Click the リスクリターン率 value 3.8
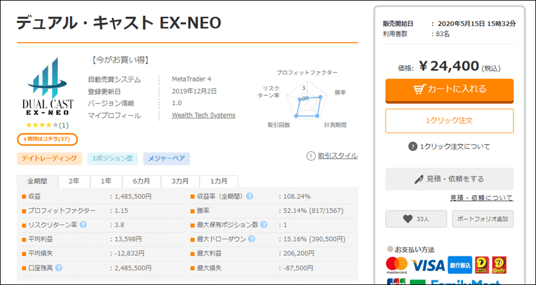The image size is (536, 285). click(120, 225)
